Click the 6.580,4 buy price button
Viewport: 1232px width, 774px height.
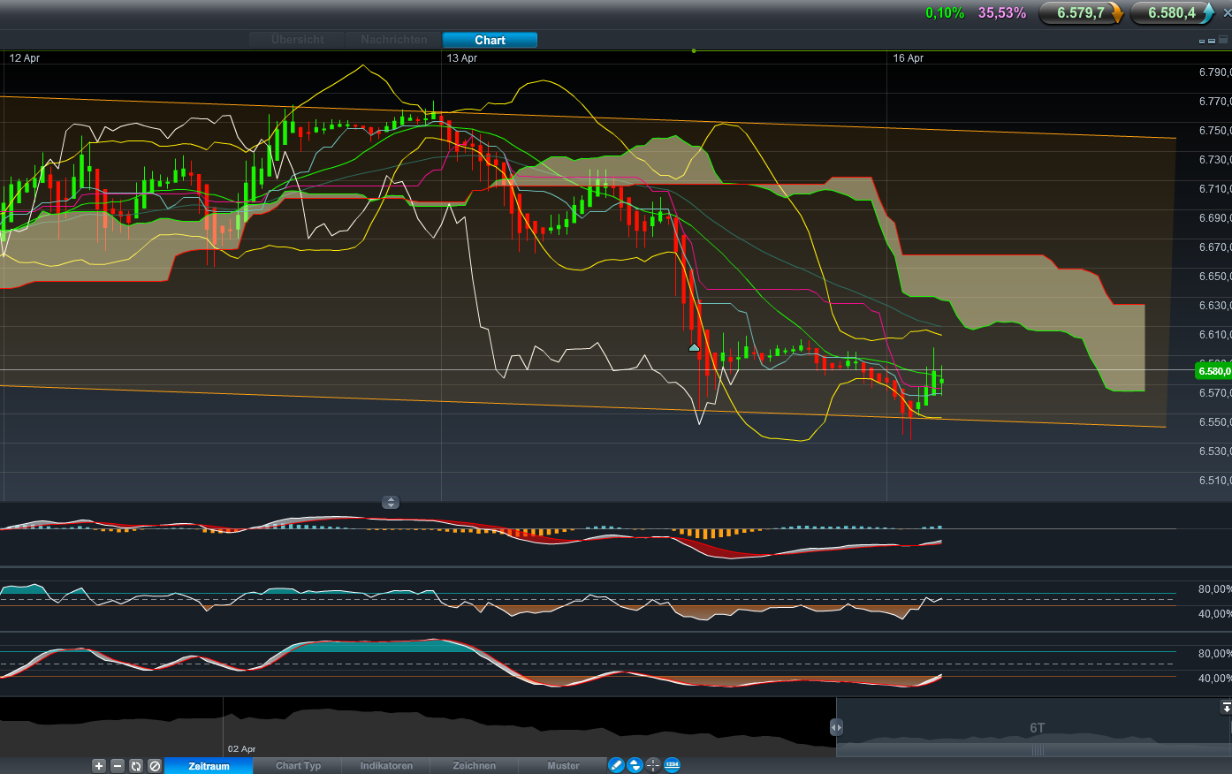pos(1172,13)
